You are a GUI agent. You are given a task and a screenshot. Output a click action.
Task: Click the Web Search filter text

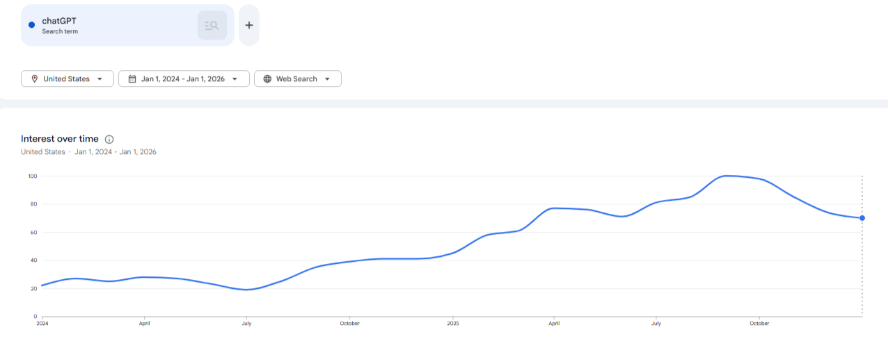coord(296,79)
